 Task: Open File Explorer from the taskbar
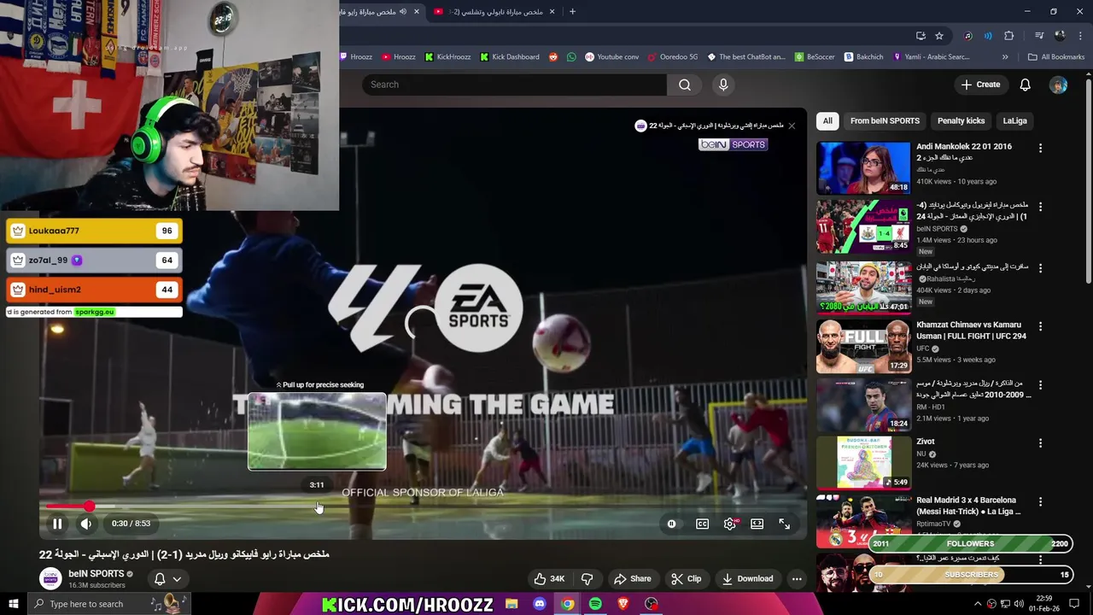tap(511, 604)
